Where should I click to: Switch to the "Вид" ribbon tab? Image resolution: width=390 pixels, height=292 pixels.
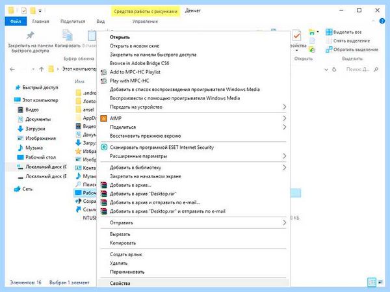coord(101,21)
